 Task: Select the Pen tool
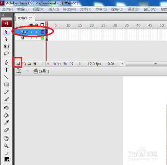click(6, 62)
